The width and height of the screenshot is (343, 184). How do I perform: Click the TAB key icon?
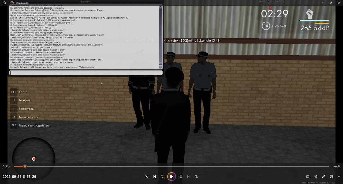coord(13,125)
